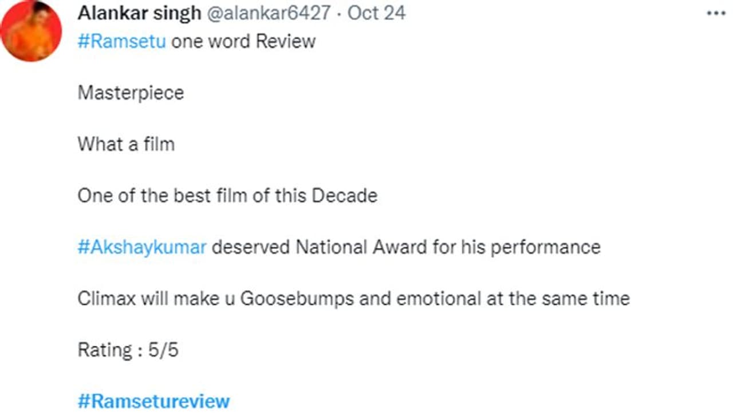Open the #Ramsetu hashtag
The width and height of the screenshot is (733, 413).
121,42
